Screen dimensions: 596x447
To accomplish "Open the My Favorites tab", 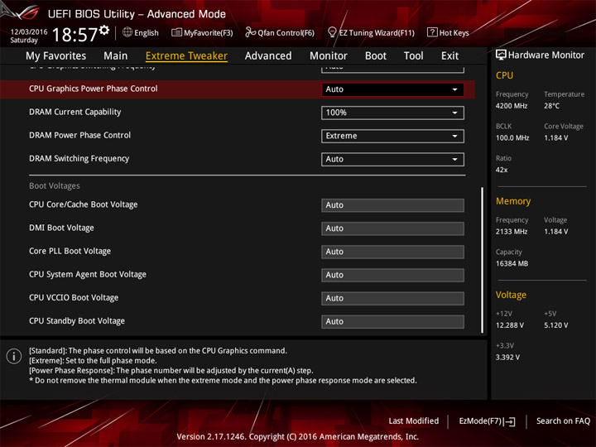I will click(56, 56).
